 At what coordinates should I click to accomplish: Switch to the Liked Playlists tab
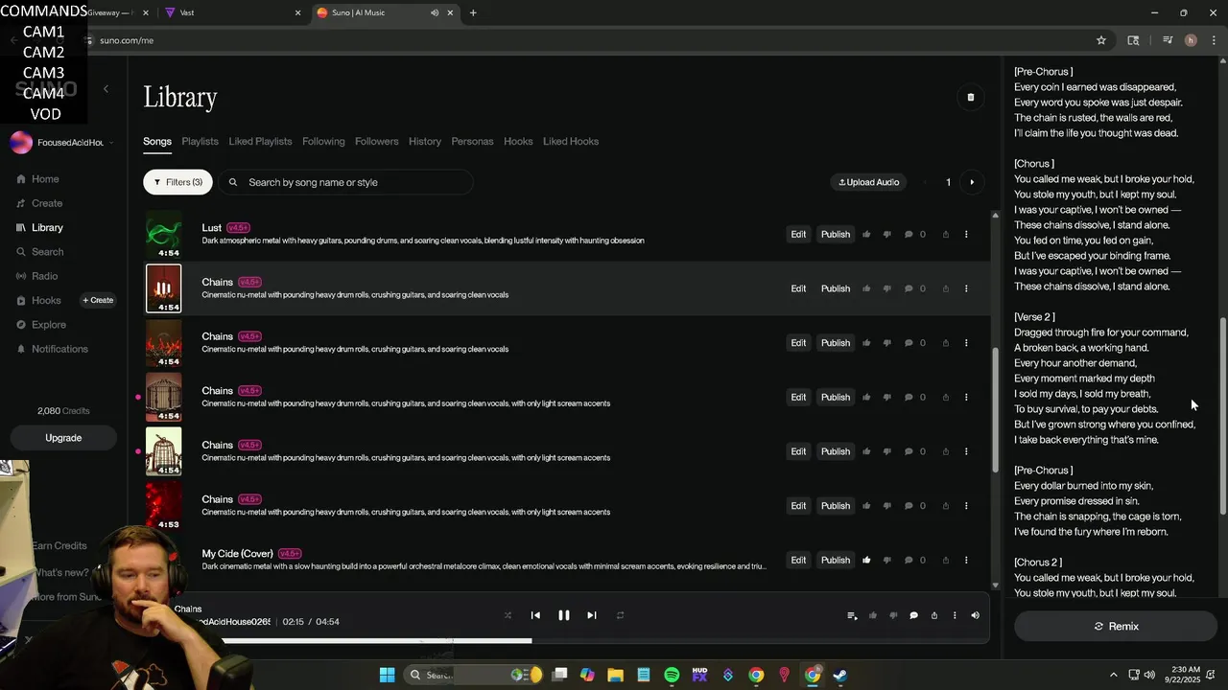(260, 141)
